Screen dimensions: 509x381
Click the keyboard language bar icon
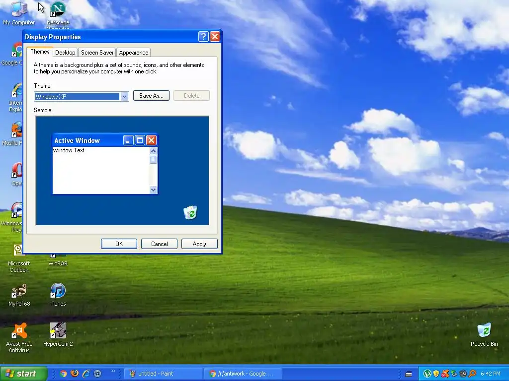(x=409, y=374)
